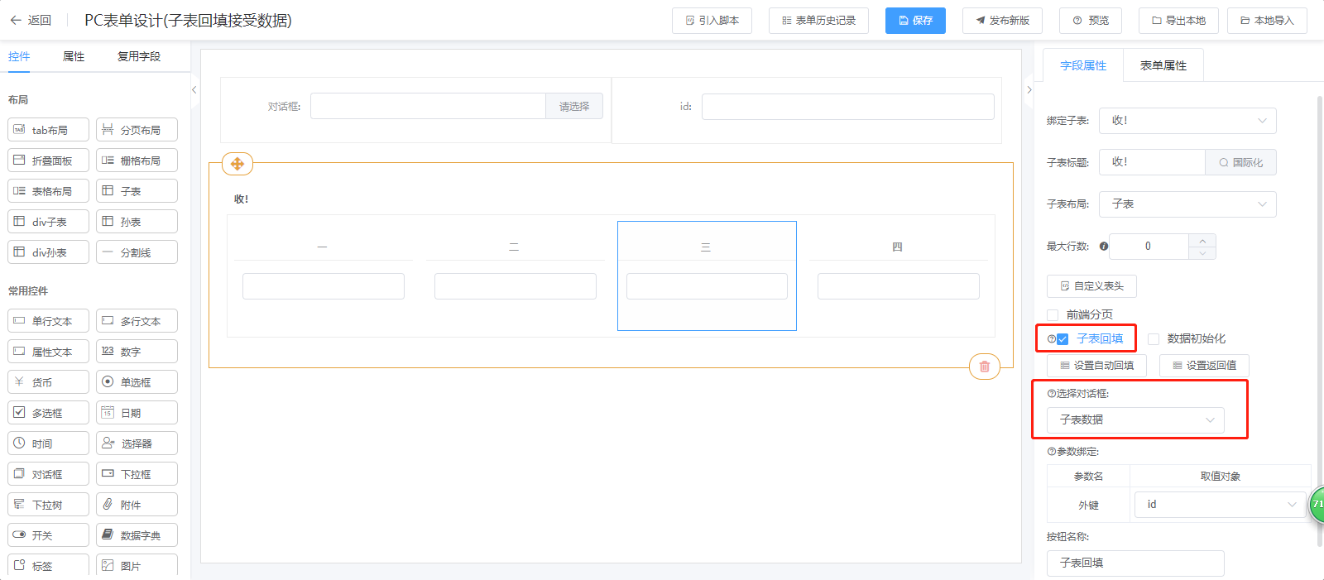The height and width of the screenshot is (580, 1324).
Task: Expand the right panel chevron arrow
Action: tap(1029, 89)
